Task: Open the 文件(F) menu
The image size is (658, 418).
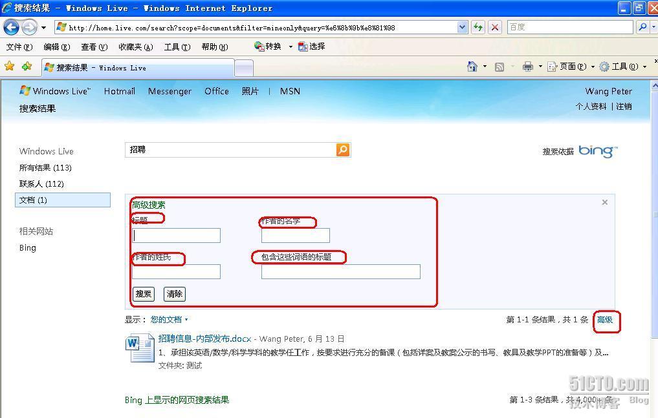Action: (19, 47)
